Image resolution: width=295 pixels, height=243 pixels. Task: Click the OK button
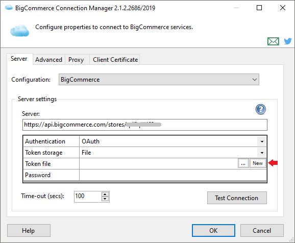tap(213, 231)
